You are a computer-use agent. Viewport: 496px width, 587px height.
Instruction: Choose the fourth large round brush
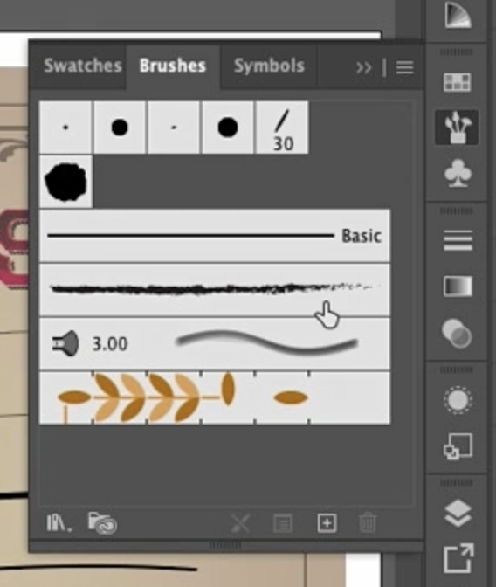[228, 128]
